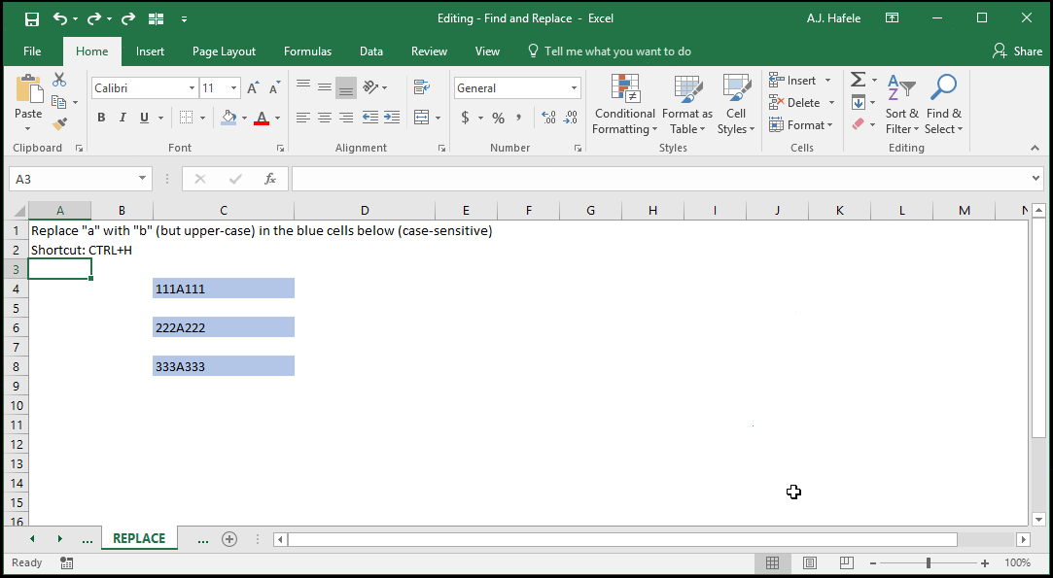
Task: Toggle Align Left for cell text
Action: pyautogui.click(x=303, y=118)
